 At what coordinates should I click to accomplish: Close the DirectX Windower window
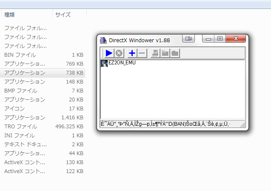coord(236,38)
